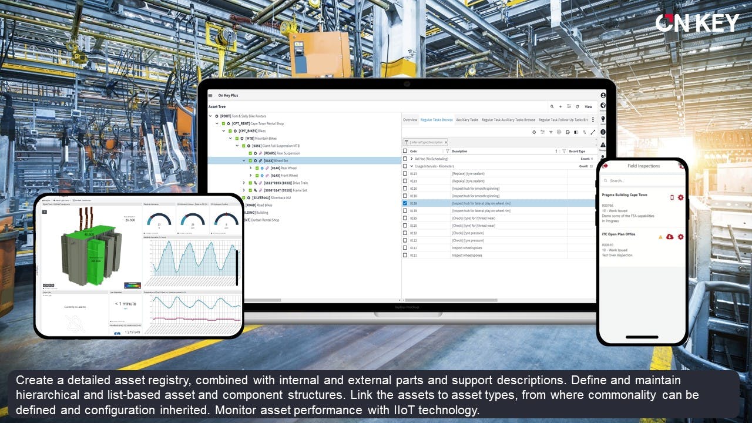752x423 pixels.
Task: Click the Asset Tree search magnifier icon
Action: coord(552,107)
